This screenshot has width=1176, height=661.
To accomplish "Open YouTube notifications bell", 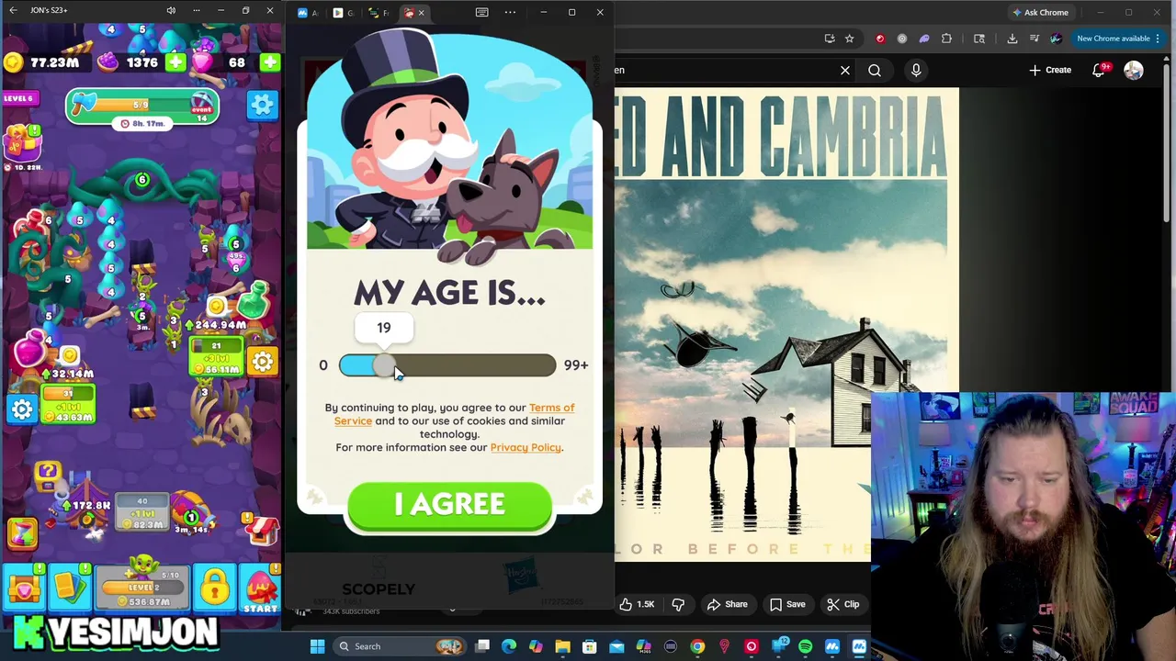I will coord(1099,71).
